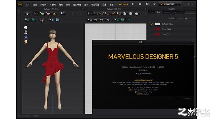The height and width of the screenshot is (119, 213).
Task: Click the blue texture plane icon in 3D toolbar
Action: tap(57, 20)
